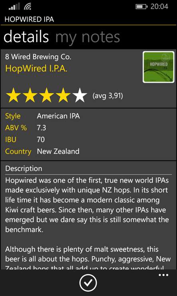Tap the Wi-Fi signal icon
The width and height of the screenshot is (177, 296).
click(28, 7)
